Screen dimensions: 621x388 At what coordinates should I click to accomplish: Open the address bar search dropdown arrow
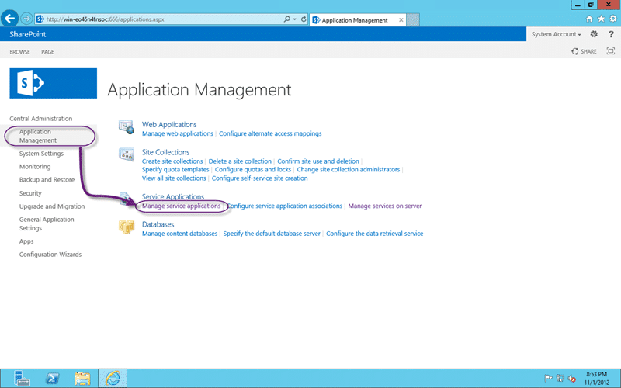(295, 19)
